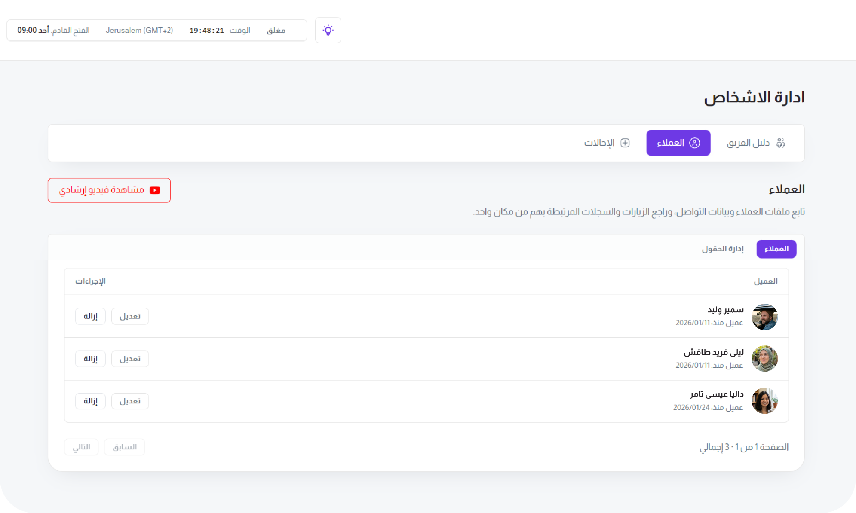This screenshot has width=856, height=513.
Task: Click the lightbulb tips icon
Action: click(x=328, y=30)
